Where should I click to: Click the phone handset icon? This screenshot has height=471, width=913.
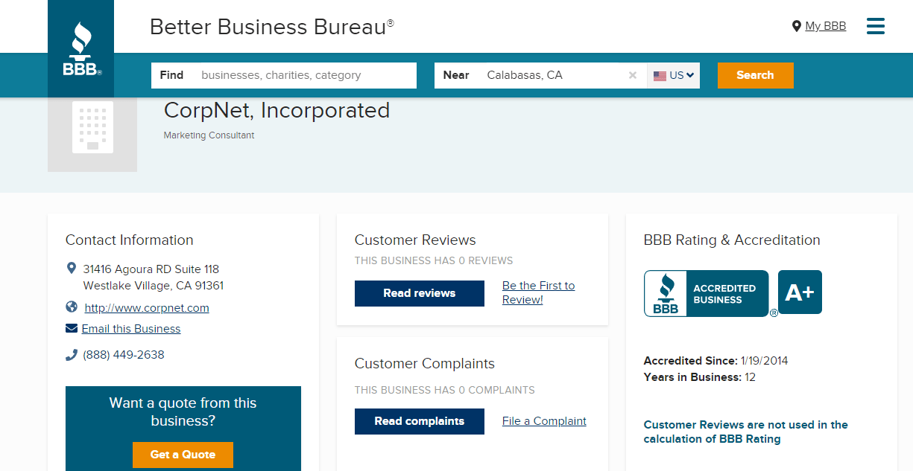click(72, 355)
